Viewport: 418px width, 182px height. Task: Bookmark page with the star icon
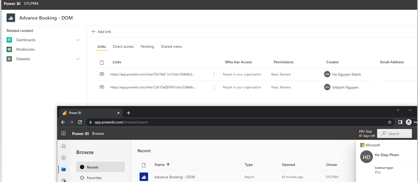click(390, 122)
